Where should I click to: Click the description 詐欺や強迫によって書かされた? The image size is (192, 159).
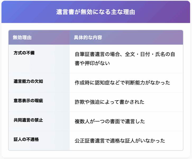[x=109, y=102]
